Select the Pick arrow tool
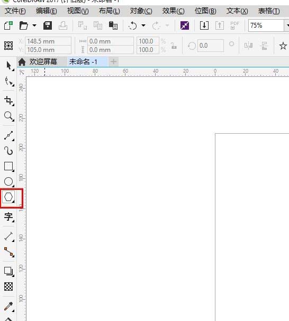289x321 pixels. point(8,66)
